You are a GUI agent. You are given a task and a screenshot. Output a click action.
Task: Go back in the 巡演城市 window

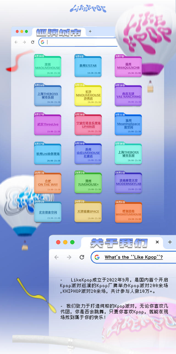tap(16, 42)
